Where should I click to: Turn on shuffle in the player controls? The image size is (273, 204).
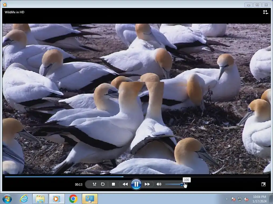point(94,184)
